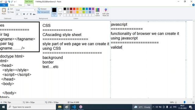
Task: Switch to the View ribbon tab
Action: coord(20,5)
